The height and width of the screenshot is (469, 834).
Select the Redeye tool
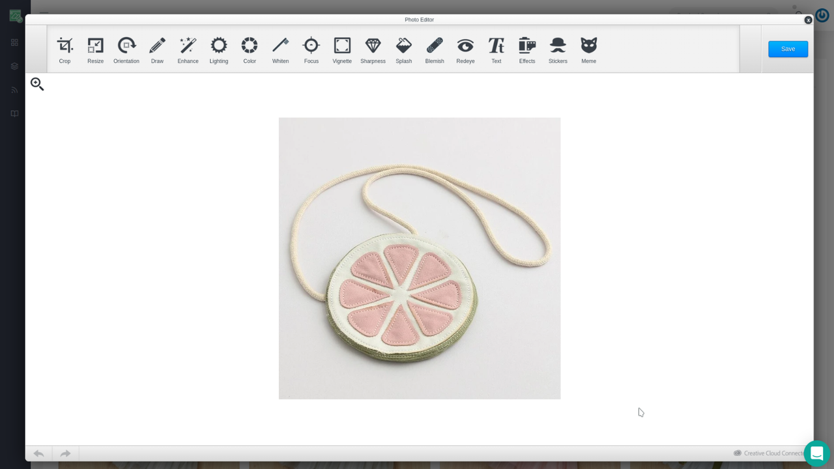pyautogui.click(x=465, y=50)
